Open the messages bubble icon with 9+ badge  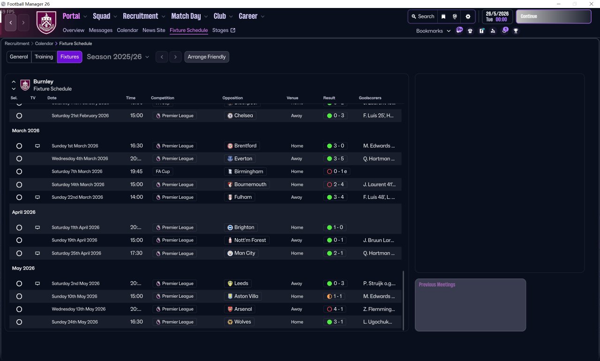tap(459, 30)
